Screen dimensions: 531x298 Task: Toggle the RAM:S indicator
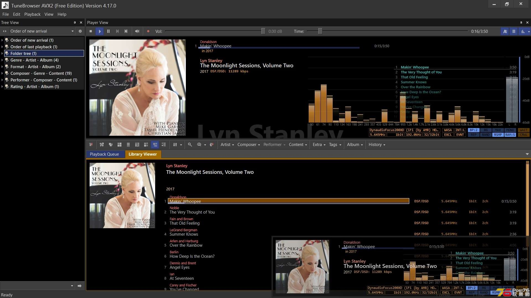tap(510, 135)
